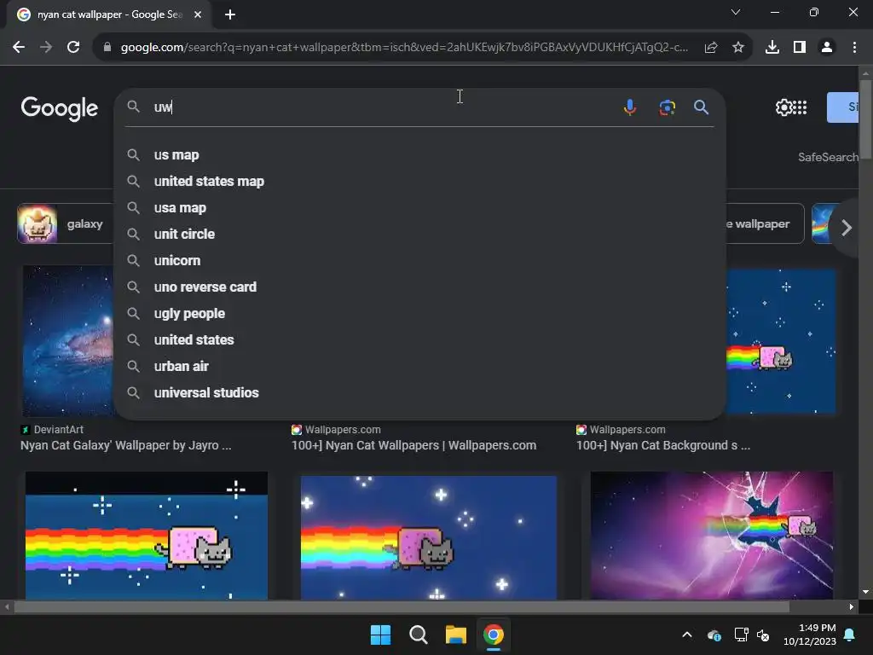Open OneDrive tray icon

point(714,635)
